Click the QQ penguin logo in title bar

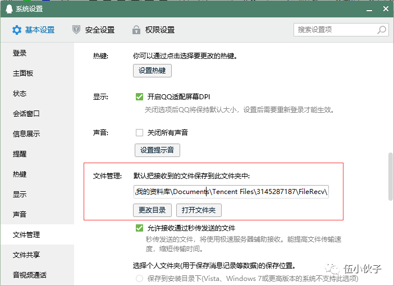(9, 9)
